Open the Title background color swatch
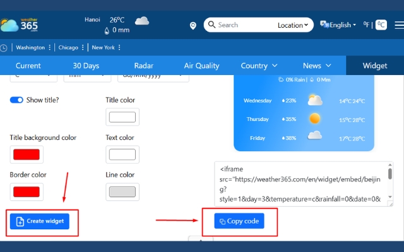The height and width of the screenshot is (252, 404). 27,154
